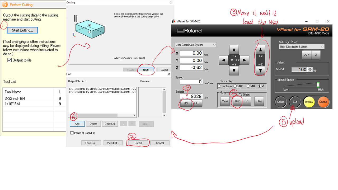Set X/Y origin point button

tap(307, 55)
